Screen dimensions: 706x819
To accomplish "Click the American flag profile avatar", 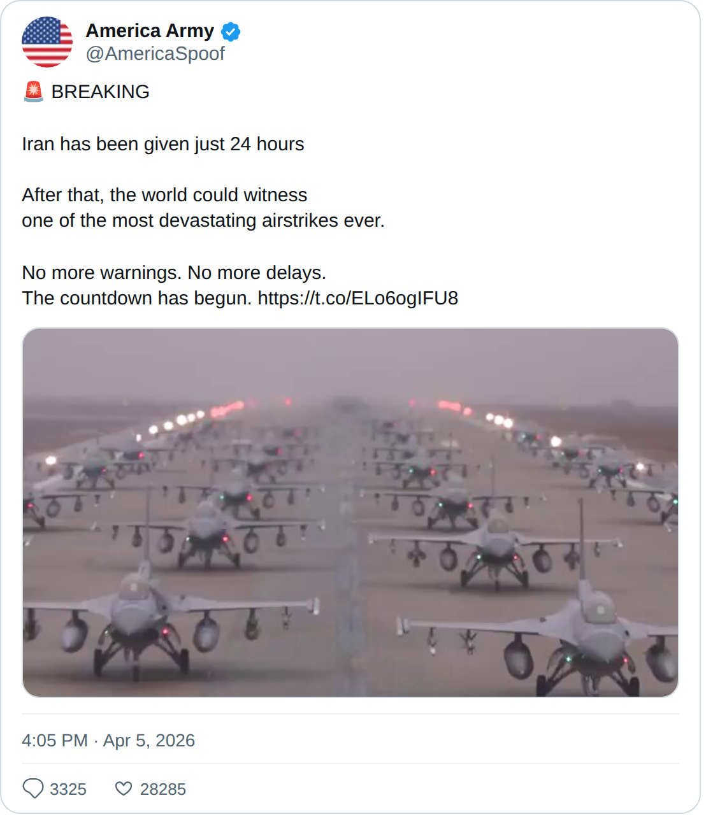I will (x=47, y=42).
